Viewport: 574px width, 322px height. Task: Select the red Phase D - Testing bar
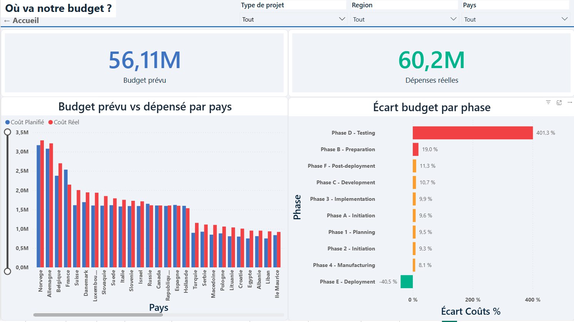point(473,133)
